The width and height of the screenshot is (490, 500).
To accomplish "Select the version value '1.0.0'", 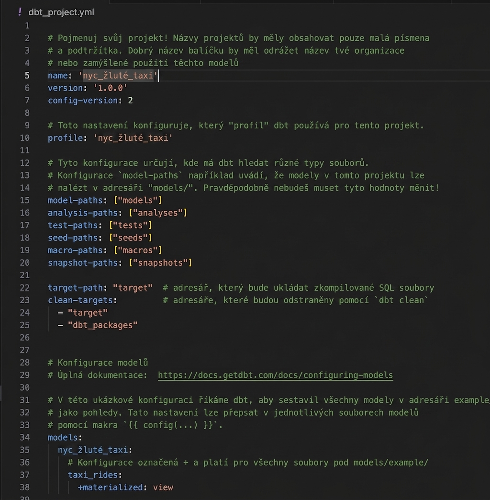I will tap(110, 88).
